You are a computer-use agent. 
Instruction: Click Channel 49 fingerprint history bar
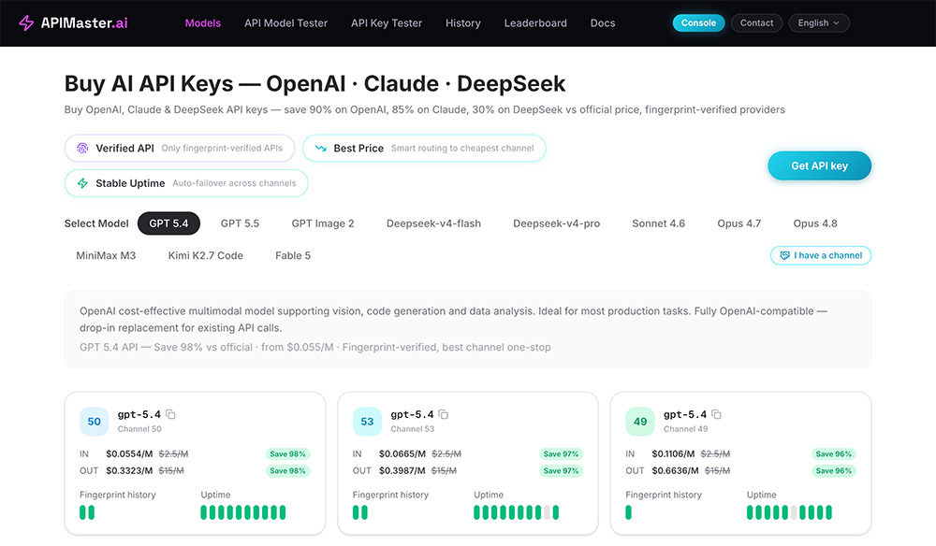pos(629,512)
